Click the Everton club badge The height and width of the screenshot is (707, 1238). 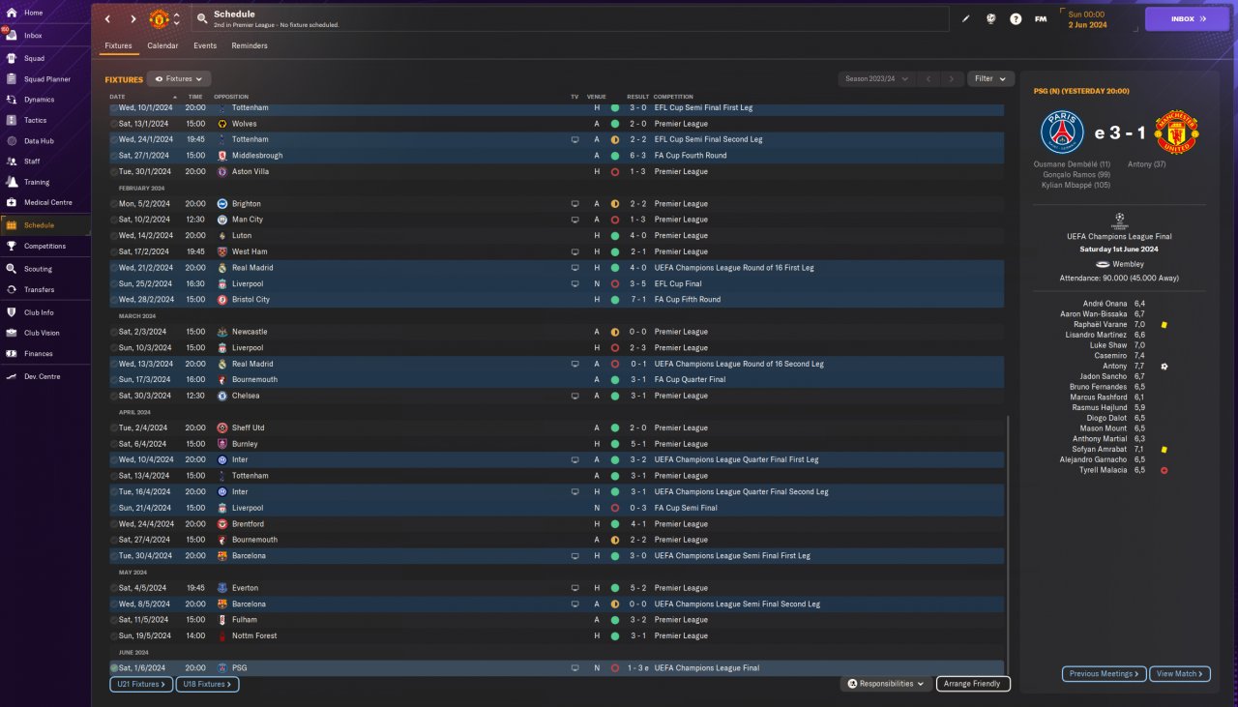coord(221,588)
